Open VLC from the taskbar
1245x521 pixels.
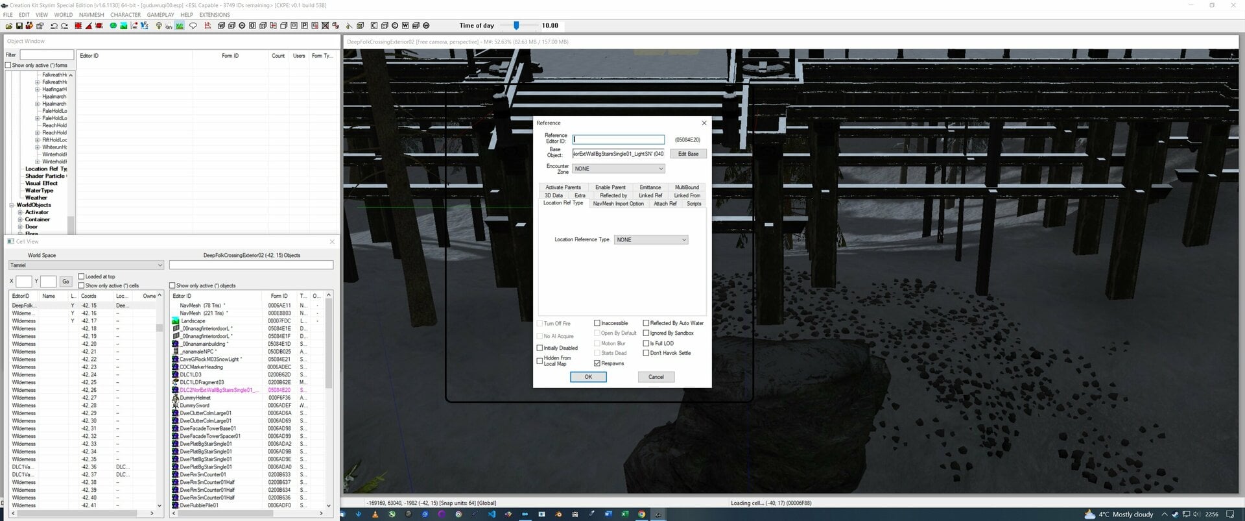click(x=375, y=515)
